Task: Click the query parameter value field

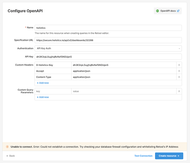Action: [x=124, y=91]
